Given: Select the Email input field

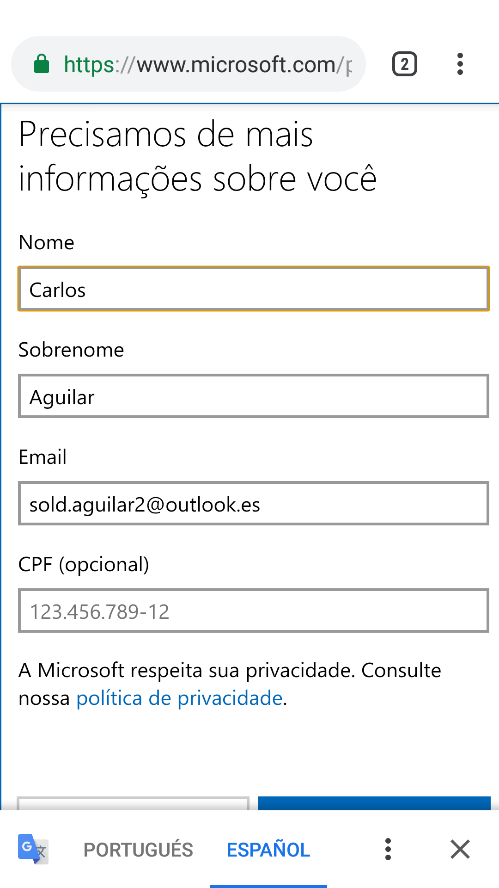Looking at the screenshot, I should click(253, 504).
